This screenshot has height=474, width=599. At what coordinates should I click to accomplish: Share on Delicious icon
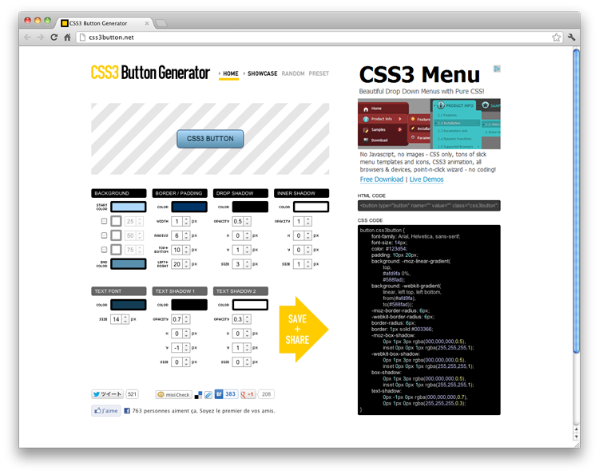pyautogui.click(x=198, y=395)
